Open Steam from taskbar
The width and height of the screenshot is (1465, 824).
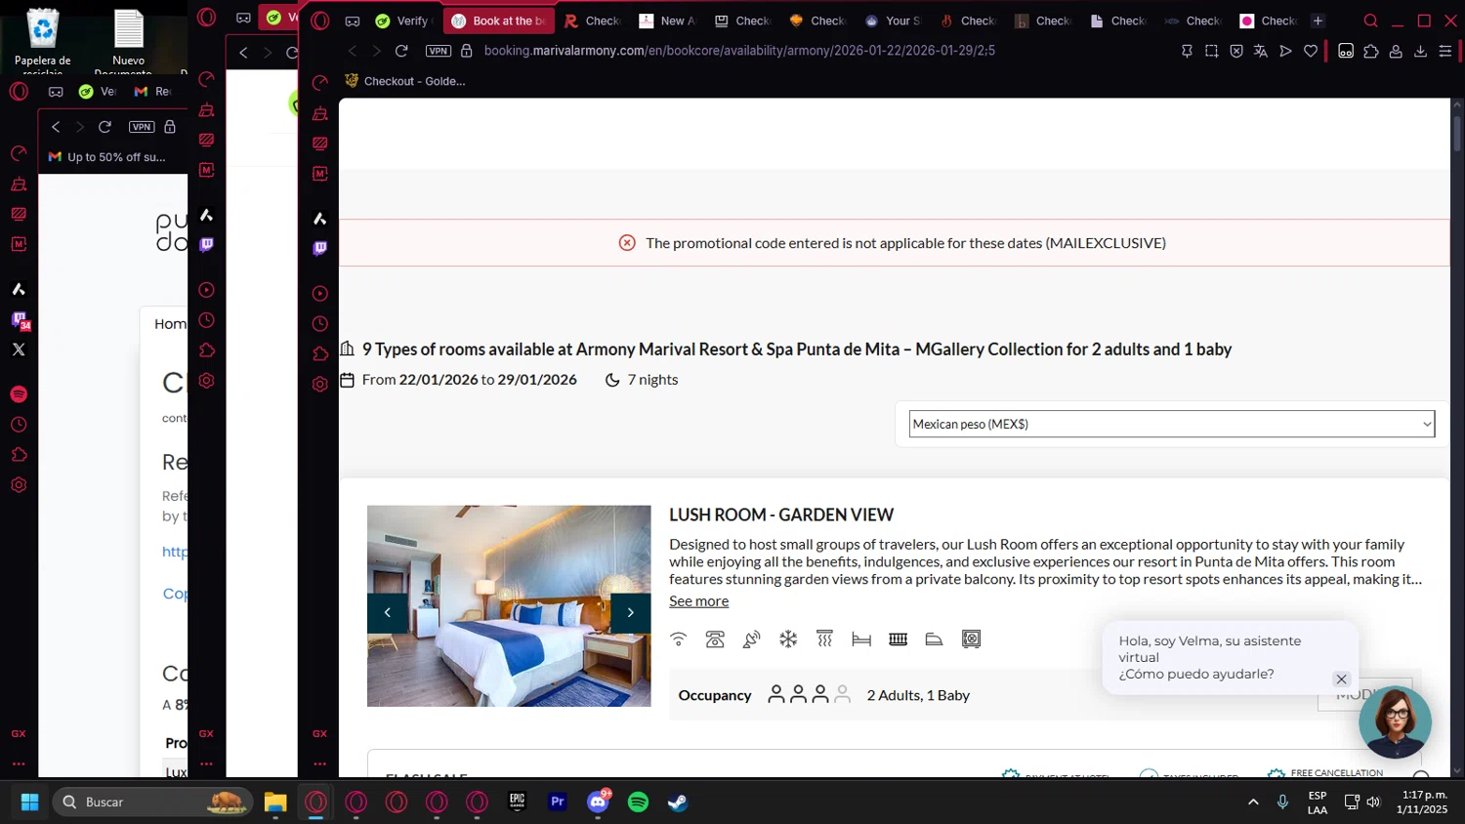coord(678,803)
